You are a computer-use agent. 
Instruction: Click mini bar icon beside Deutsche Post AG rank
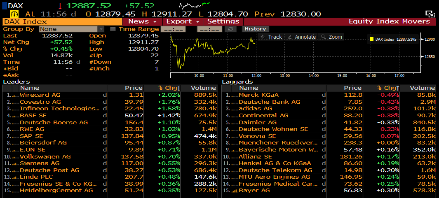[16, 170]
